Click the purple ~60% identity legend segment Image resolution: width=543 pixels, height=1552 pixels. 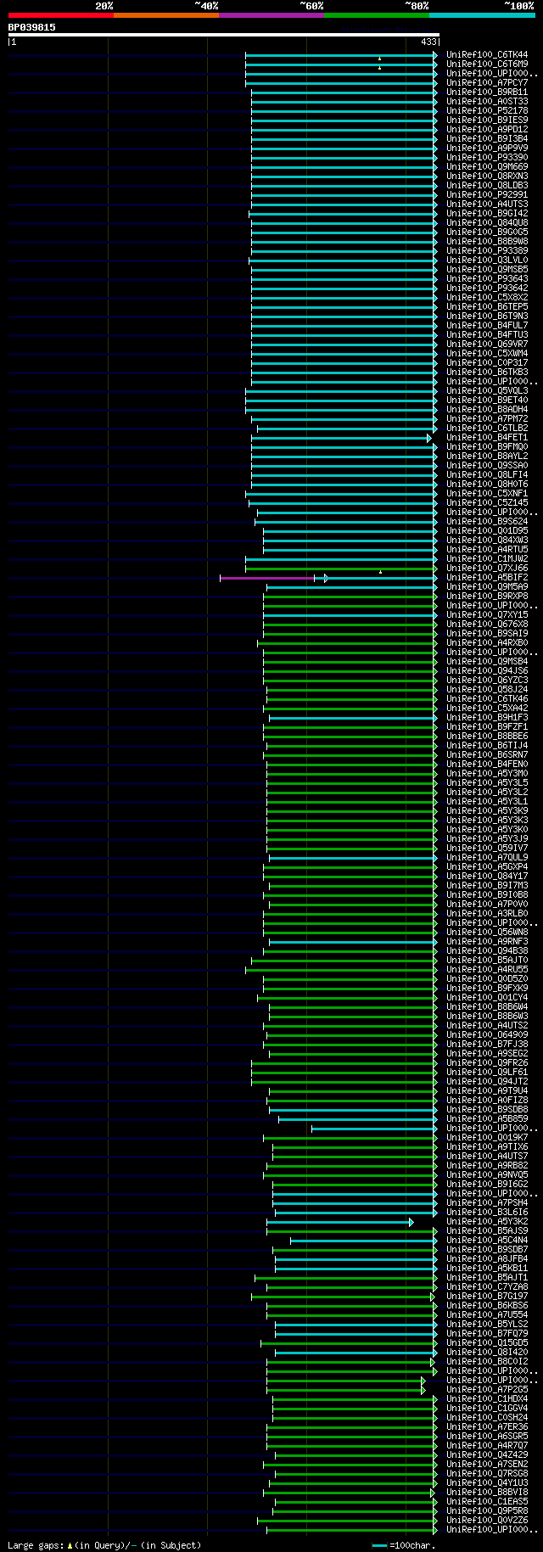(271, 15)
